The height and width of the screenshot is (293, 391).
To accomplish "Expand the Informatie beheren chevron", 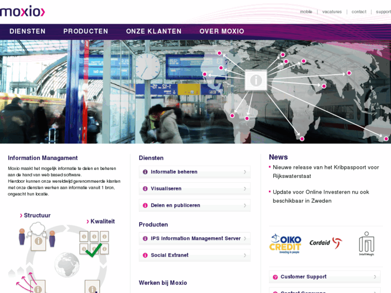I will point(245,172).
